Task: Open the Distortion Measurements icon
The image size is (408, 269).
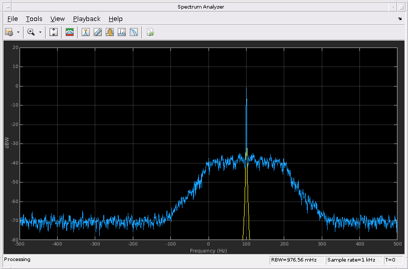Action: tap(122, 32)
